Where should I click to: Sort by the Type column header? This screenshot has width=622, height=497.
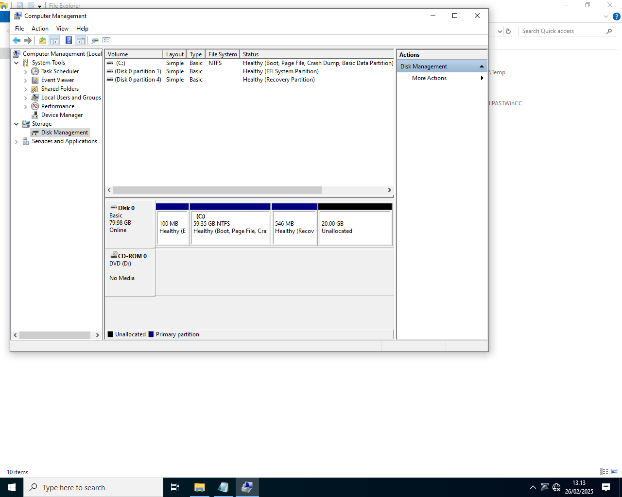(196, 54)
